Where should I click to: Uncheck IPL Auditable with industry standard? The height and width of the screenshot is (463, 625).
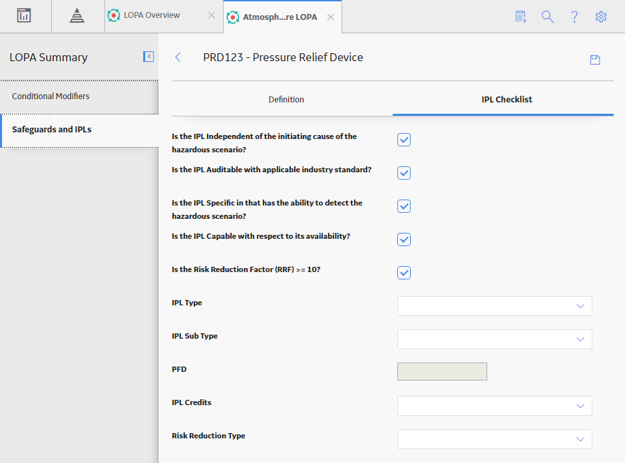point(404,173)
